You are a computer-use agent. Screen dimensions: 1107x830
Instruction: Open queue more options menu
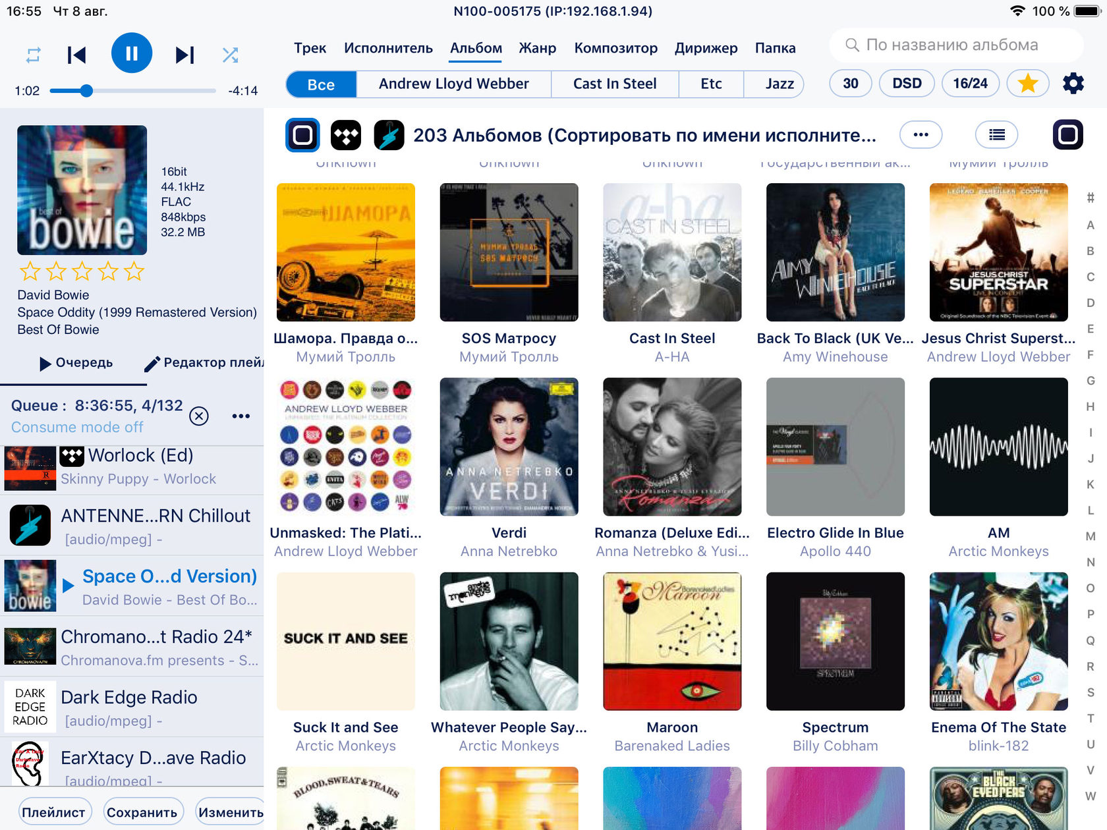coord(241,416)
